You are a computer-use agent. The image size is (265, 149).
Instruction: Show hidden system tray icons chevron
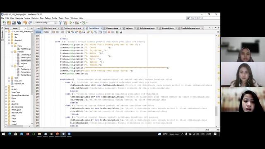tap(182, 134)
